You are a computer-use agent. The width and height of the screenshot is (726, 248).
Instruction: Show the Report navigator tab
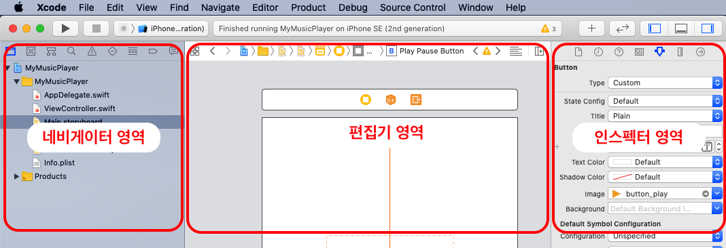pos(173,51)
